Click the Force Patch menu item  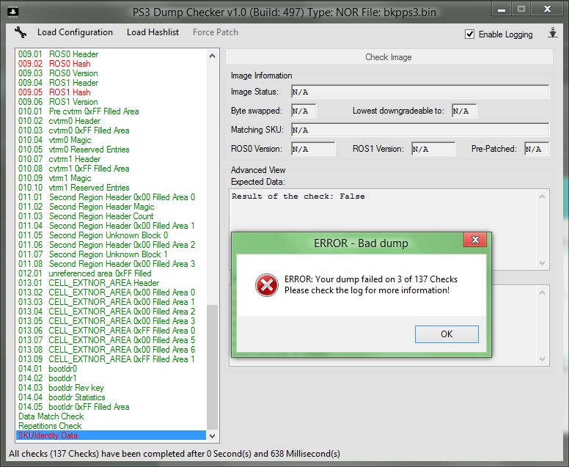click(215, 32)
